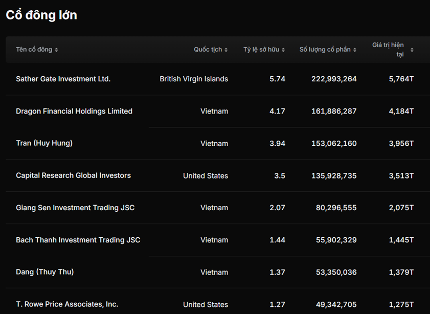This screenshot has width=430, height=314.
Task: Click ownership ratio 4.17
Action: (x=277, y=111)
